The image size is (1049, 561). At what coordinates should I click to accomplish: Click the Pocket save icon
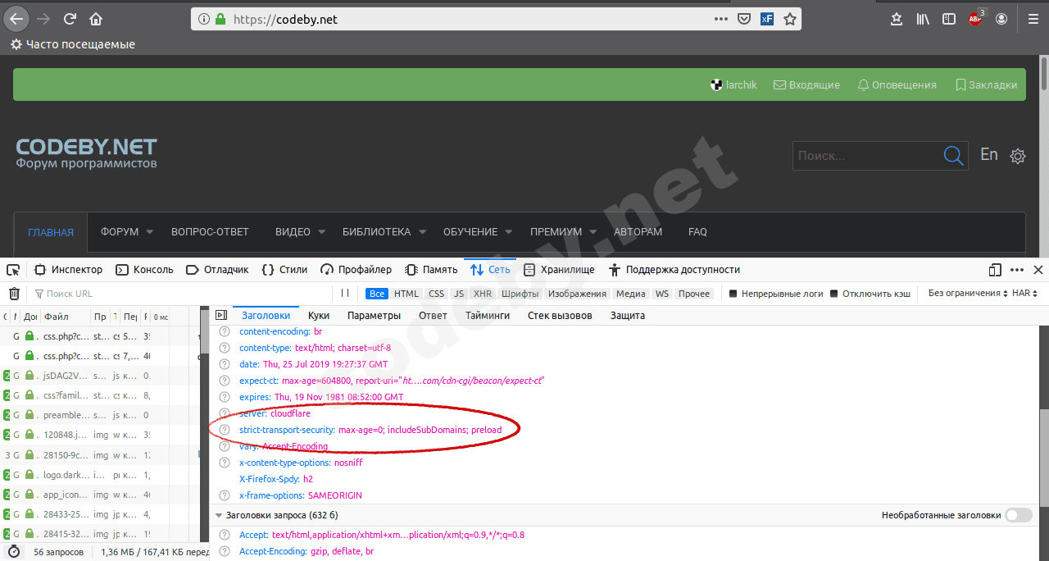pyautogui.click(x=743, y=19)
